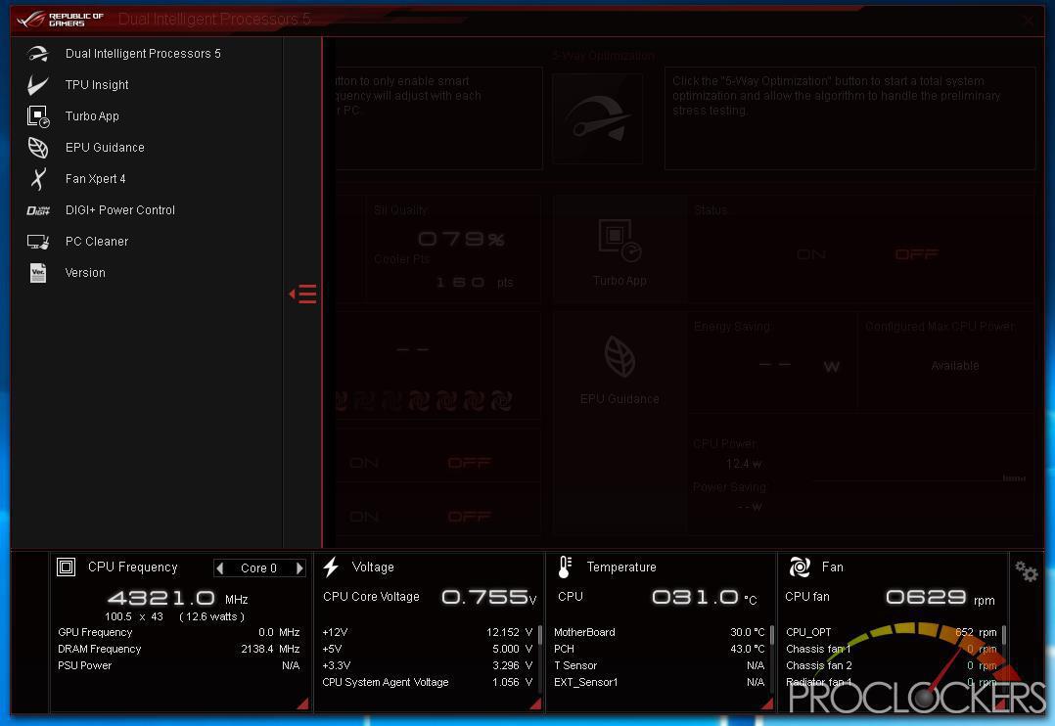Expand CPU Frequency panel via red corner triangle
Viewport: 1055px width, 726px height.
[x=302, y=703]
